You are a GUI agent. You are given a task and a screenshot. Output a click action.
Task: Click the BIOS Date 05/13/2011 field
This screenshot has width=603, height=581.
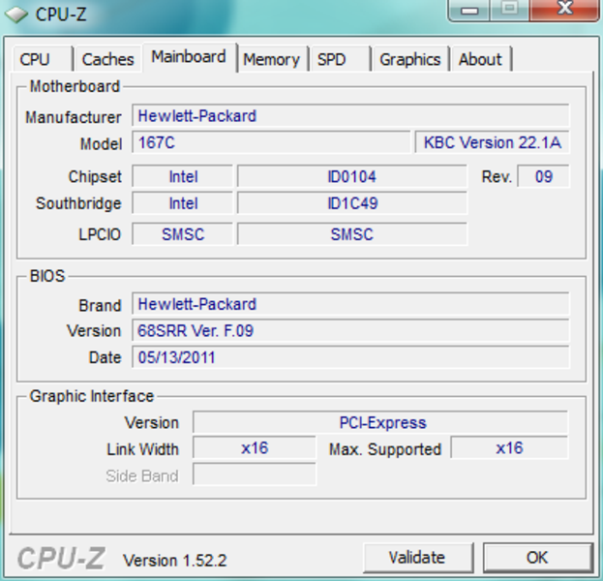coord(350,357)
